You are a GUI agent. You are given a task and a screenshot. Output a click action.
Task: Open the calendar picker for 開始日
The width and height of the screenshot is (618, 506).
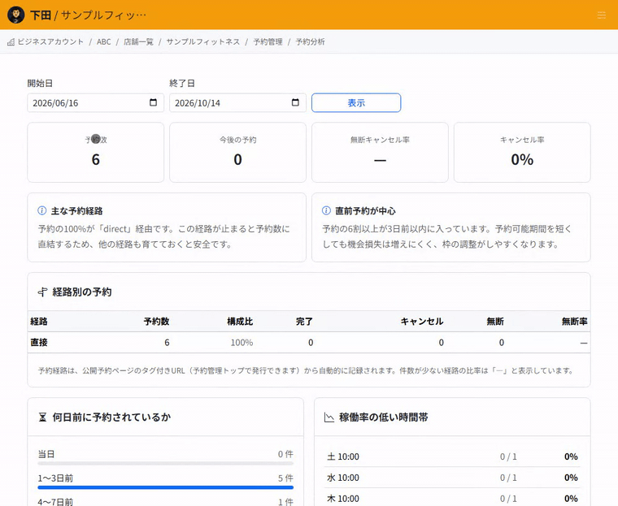tap(154, 102)
